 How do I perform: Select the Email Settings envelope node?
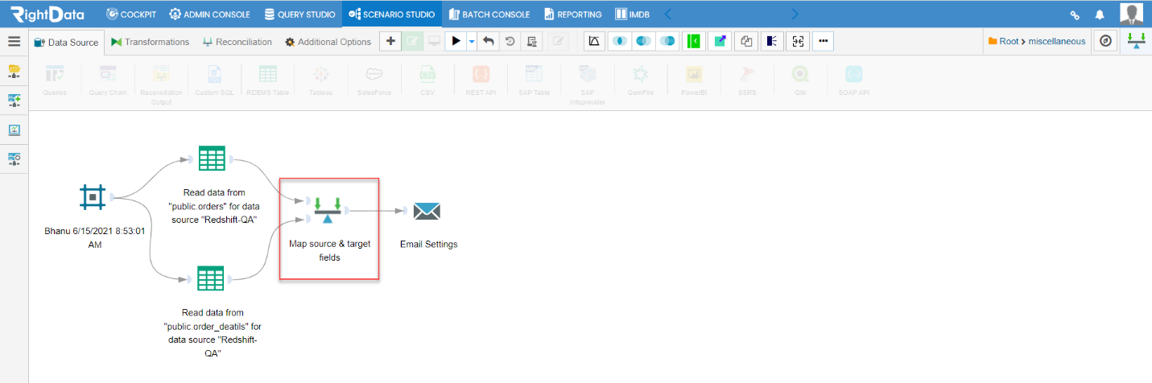(x=427, y=211)
